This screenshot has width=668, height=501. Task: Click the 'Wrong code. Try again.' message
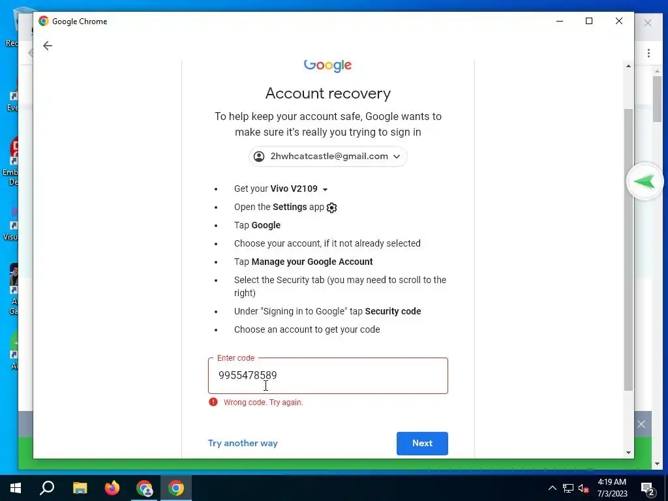264,402
